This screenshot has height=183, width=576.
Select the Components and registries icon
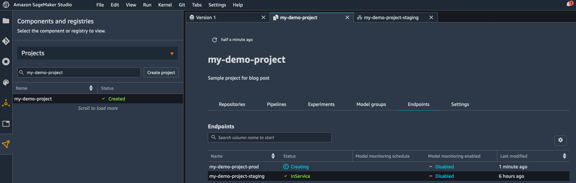pyautogui.click(x=6, y=144)
